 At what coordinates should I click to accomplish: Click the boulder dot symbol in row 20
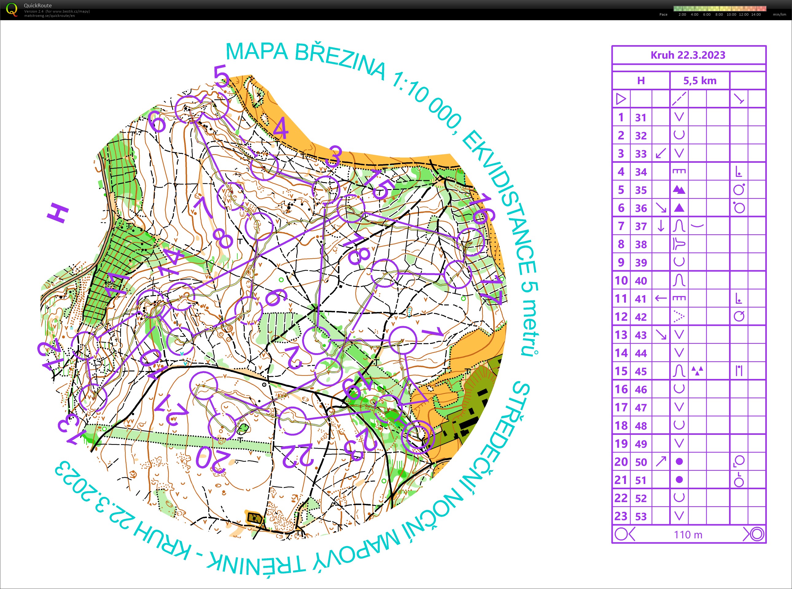[x=679, y=461]
